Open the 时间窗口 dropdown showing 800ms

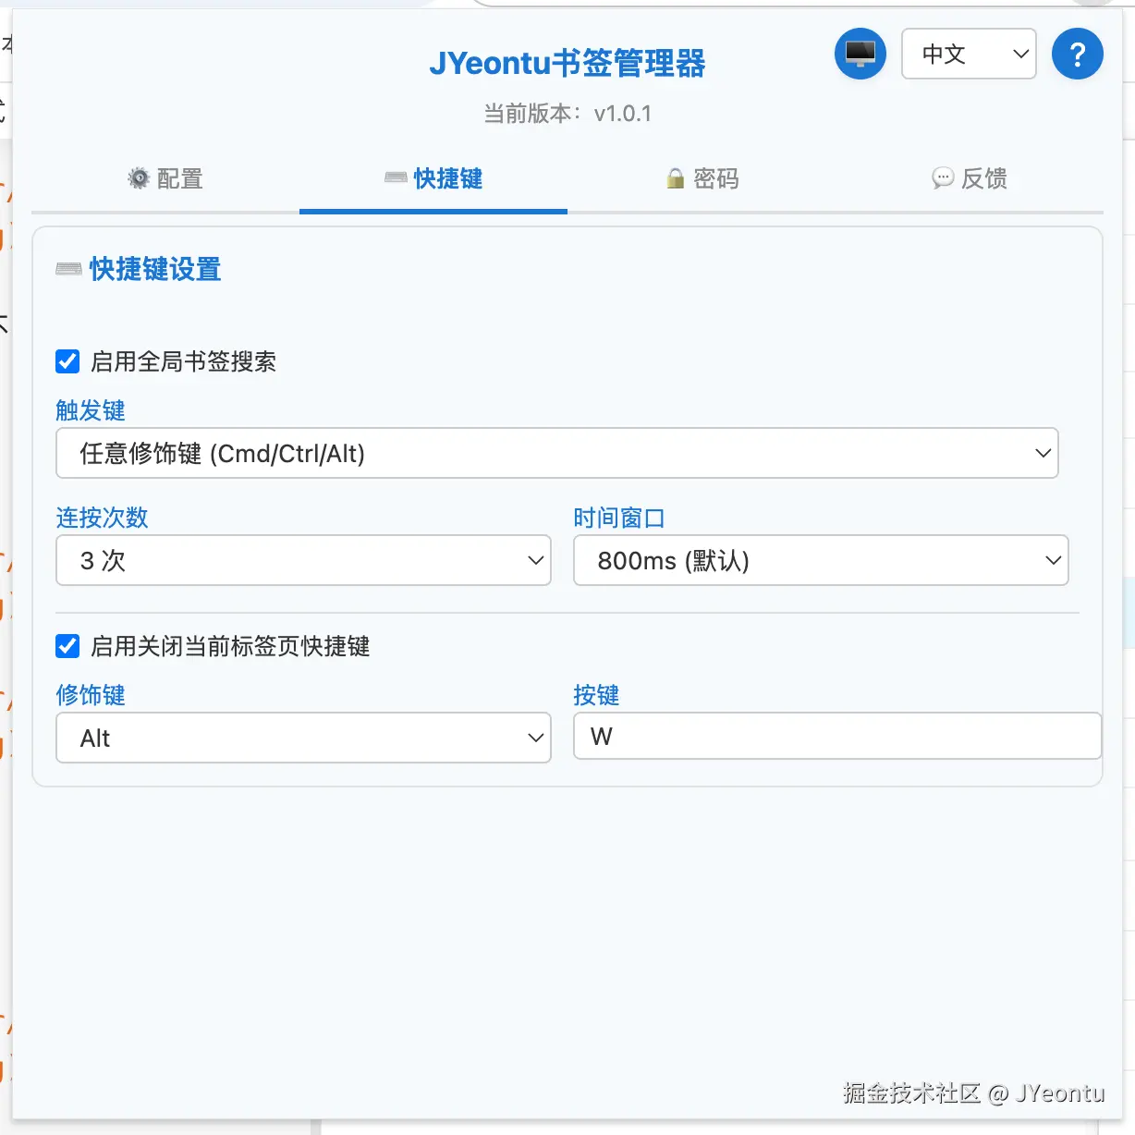tap(821, 560)
